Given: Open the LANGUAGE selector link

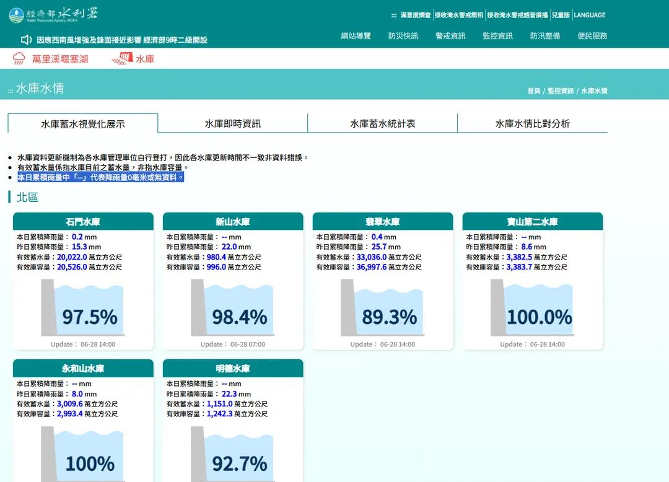Looking at the screenshot, I should tap(590, 15).
